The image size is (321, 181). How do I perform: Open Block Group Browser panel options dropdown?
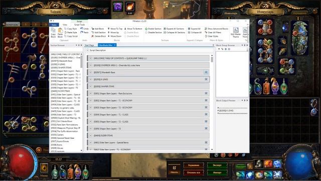click(242, 45)
